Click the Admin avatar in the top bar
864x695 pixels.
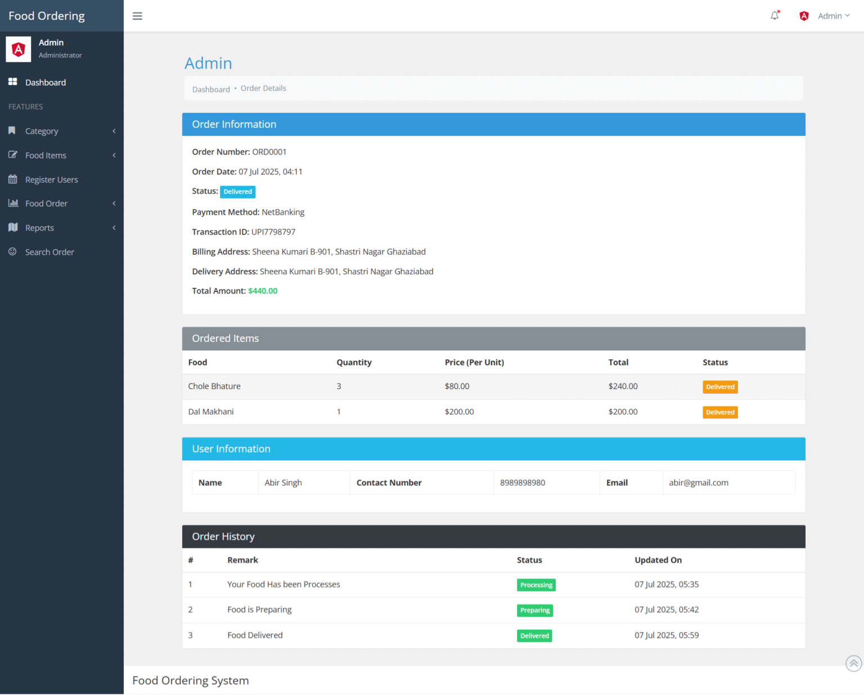tap(804, 16)
